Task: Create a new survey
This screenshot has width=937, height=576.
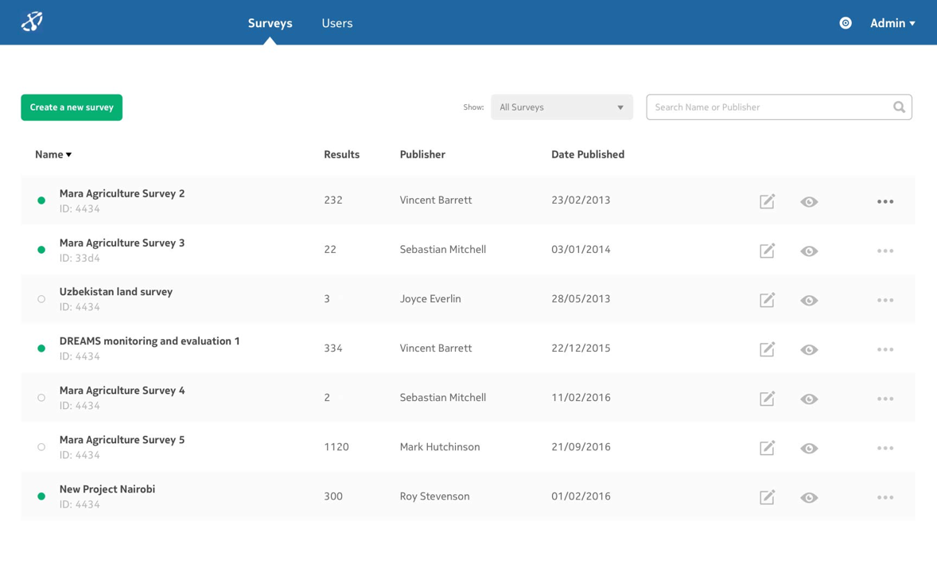Action: pos(72,107)
